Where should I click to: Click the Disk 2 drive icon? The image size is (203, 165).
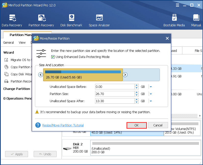(67, 148)
